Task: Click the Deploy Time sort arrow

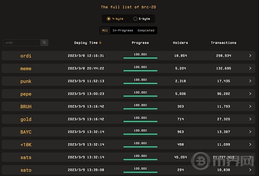Action: [100, 43]
